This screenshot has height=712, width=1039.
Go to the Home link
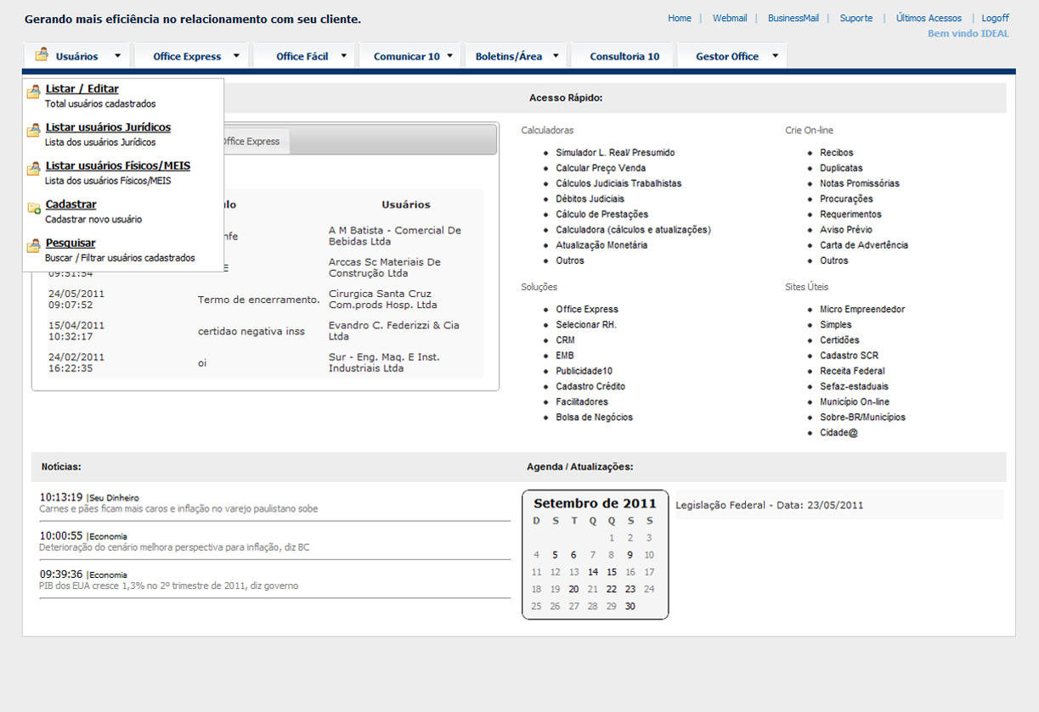[680, 18]
